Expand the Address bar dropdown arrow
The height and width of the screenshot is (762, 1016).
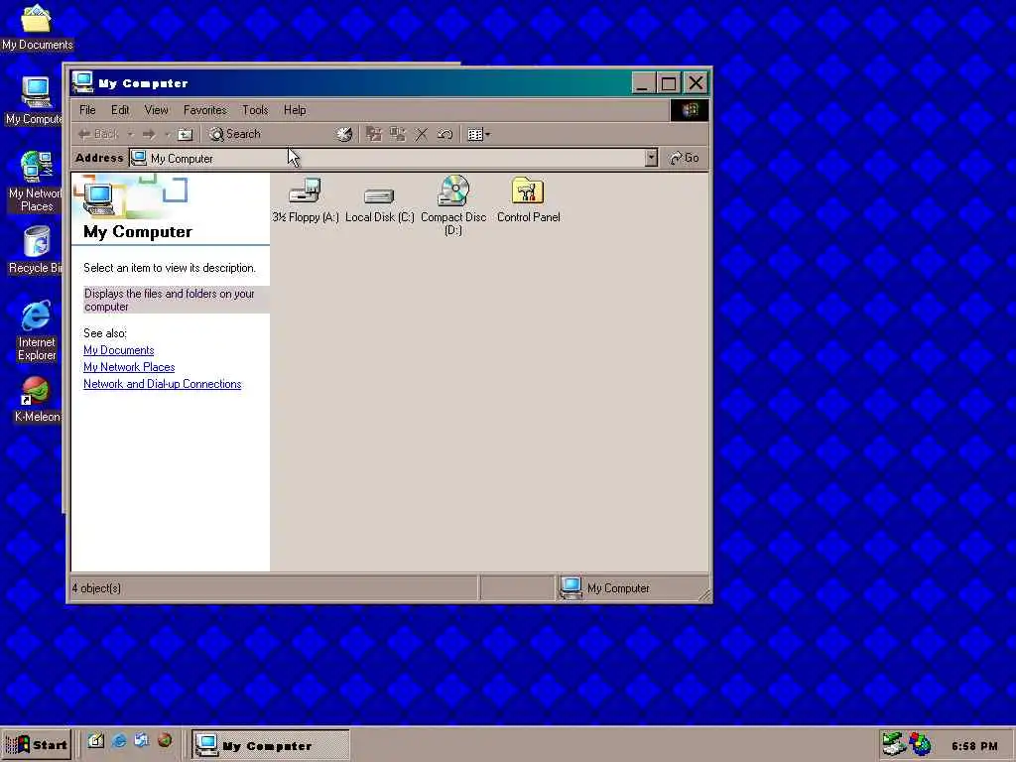coord(651,158)
